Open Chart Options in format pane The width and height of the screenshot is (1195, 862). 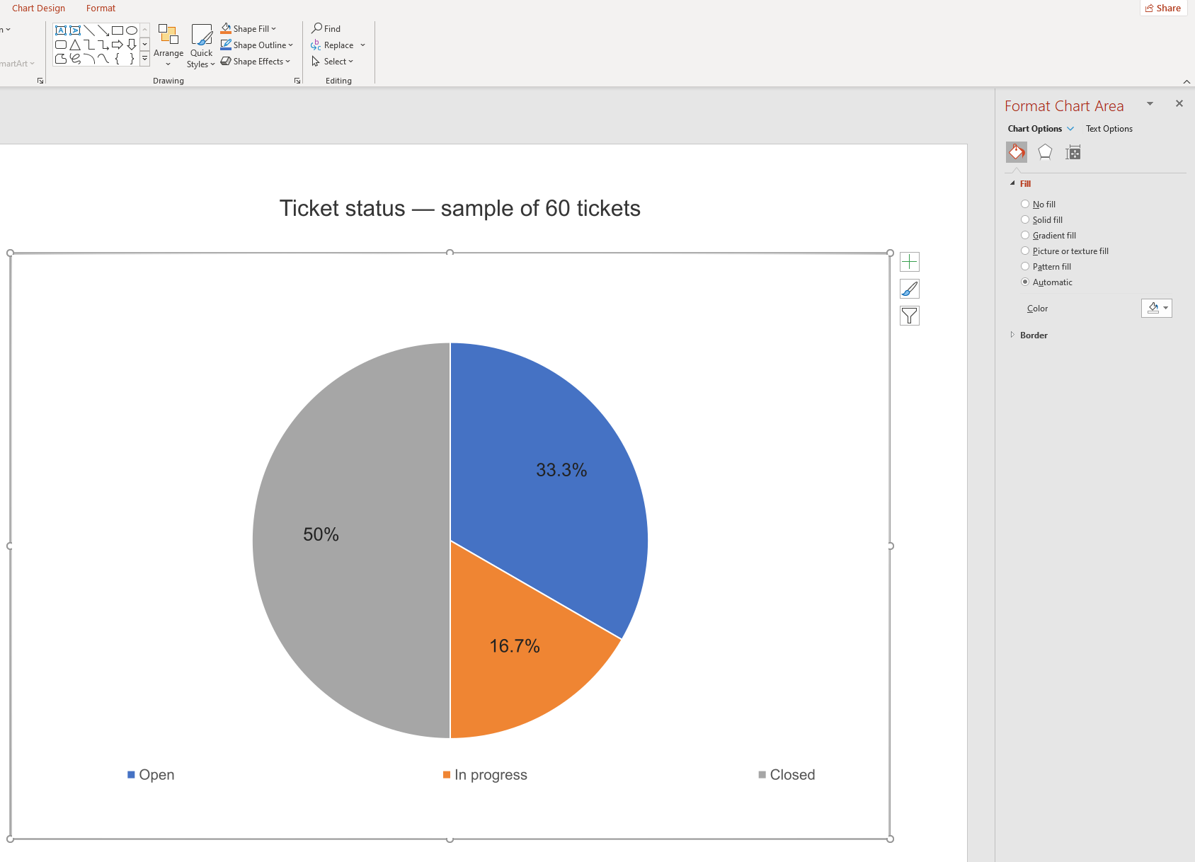coord(1041,128)
